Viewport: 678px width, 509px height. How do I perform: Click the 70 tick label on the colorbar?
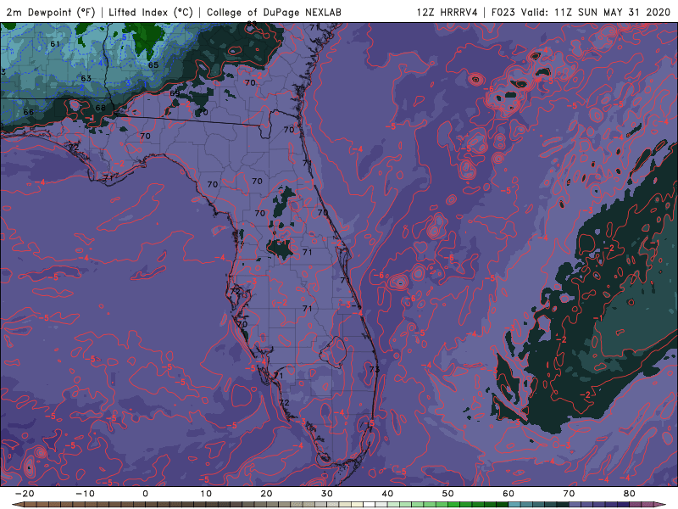pyautogui.click(x=569, y=494)
